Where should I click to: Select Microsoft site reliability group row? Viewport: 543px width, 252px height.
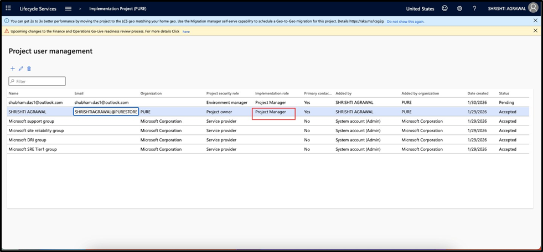point(268,130)
